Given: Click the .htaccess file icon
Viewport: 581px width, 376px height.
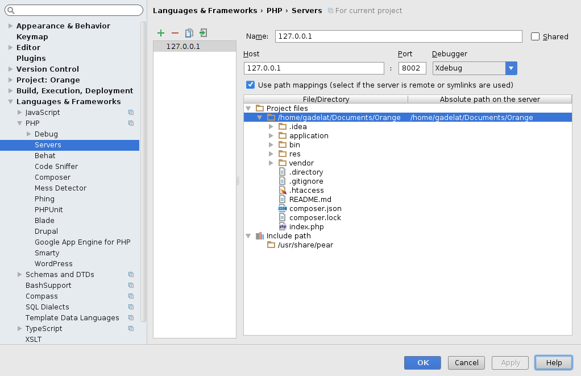Looking at the screenshot, I should [x=283, y=190].
